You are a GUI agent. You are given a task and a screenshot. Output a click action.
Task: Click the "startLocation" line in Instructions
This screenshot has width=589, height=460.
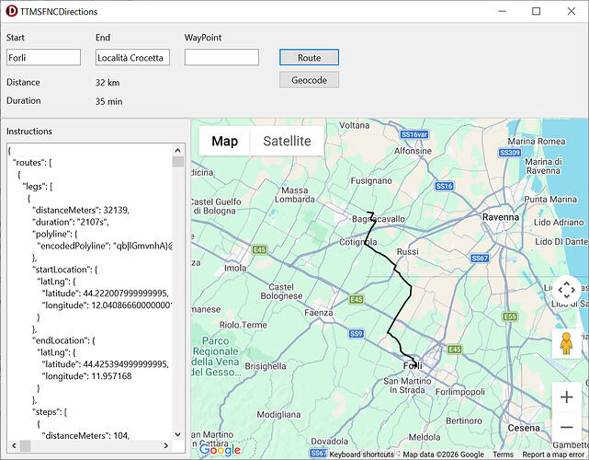pos(64,270)
